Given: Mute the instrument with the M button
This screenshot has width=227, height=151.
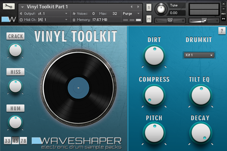Looking at the screenshot, I should click(149, 19).
